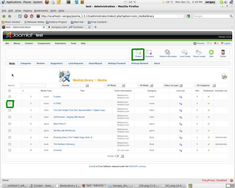The image size is (235, 188).
Task: Check checkbox for Wii Play with Wii Remote
Action: coord(9,130)
